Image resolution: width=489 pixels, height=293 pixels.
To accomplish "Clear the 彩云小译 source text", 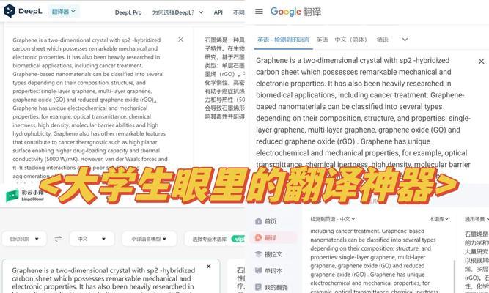I will click(x=209, y=267).
